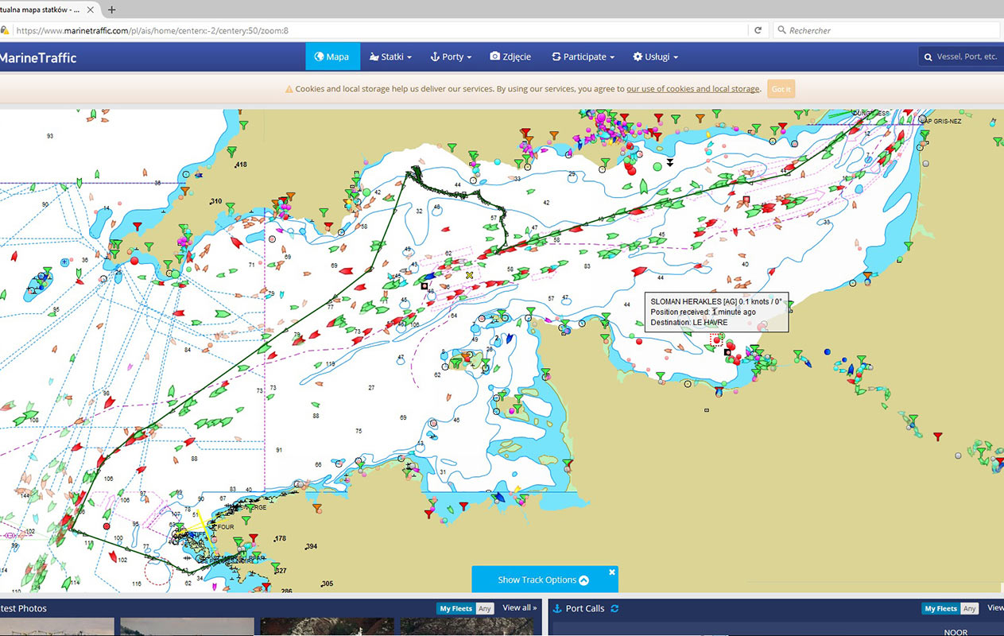Click the blue vessel icon below depth 2

click(510, 339)
